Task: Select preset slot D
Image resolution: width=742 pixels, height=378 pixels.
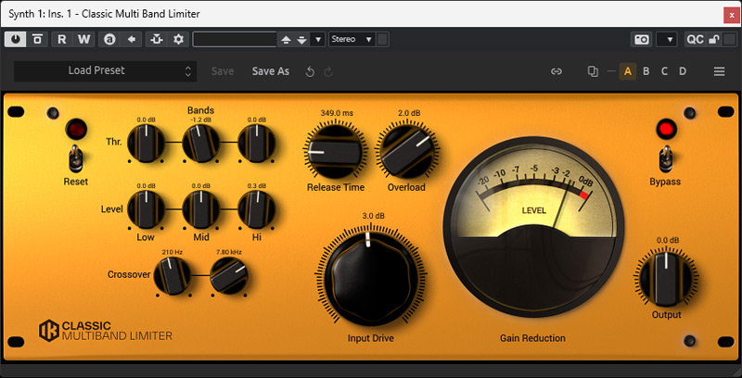Action: pos(683,71)
